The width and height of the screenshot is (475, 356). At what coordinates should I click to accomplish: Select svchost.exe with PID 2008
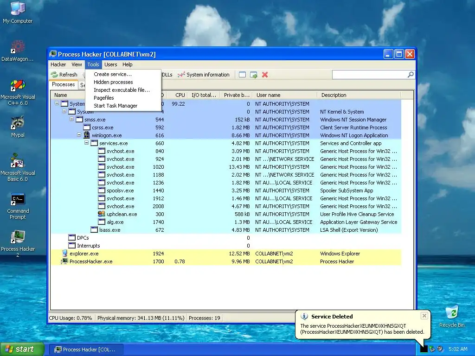point(226,206)
